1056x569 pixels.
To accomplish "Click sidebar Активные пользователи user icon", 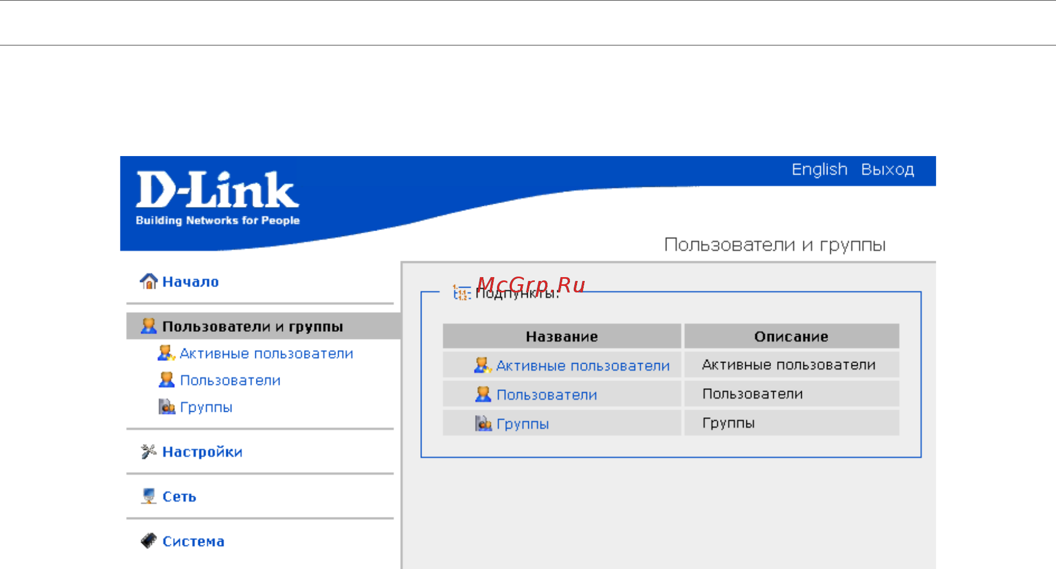I will point(166,353).
